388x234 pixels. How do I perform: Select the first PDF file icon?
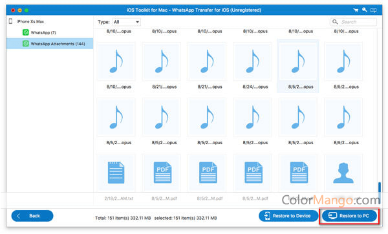click(162, 173)
